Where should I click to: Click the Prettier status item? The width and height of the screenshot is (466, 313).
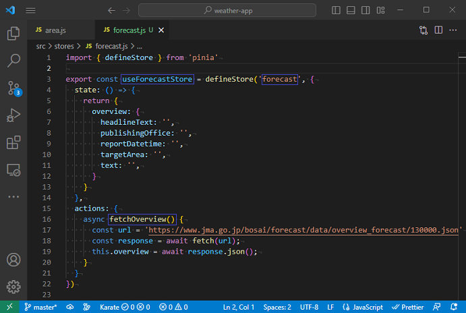tap(407, 307)
